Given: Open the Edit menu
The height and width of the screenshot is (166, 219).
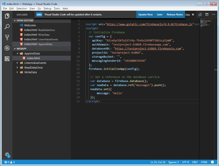Looking at the screenshot, I should coord(11,9).
